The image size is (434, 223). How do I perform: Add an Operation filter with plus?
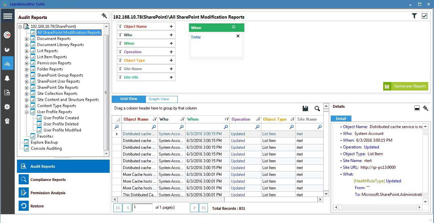click(171, 52)
